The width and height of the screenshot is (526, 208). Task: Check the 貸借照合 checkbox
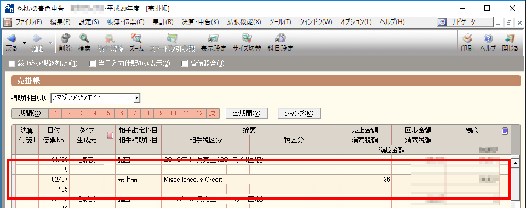click(x=184, y=63)
